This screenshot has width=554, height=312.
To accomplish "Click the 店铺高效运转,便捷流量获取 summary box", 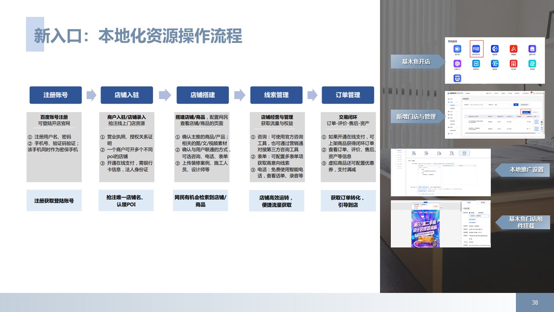I will [277, 201].
